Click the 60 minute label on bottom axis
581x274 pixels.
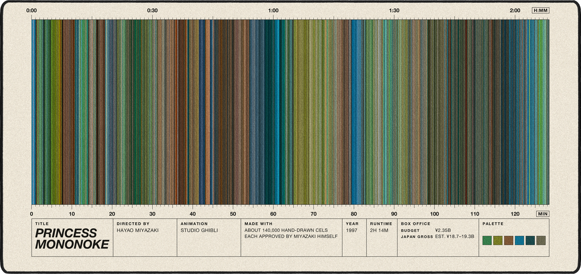[x=273, y=213]
